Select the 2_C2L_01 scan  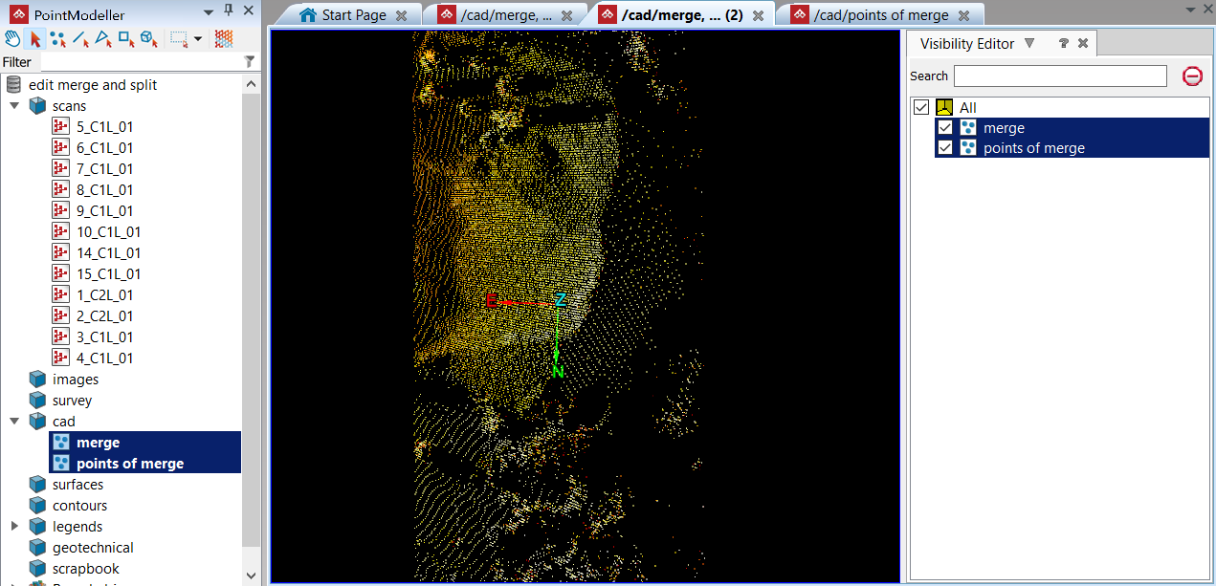click(104, 316)
